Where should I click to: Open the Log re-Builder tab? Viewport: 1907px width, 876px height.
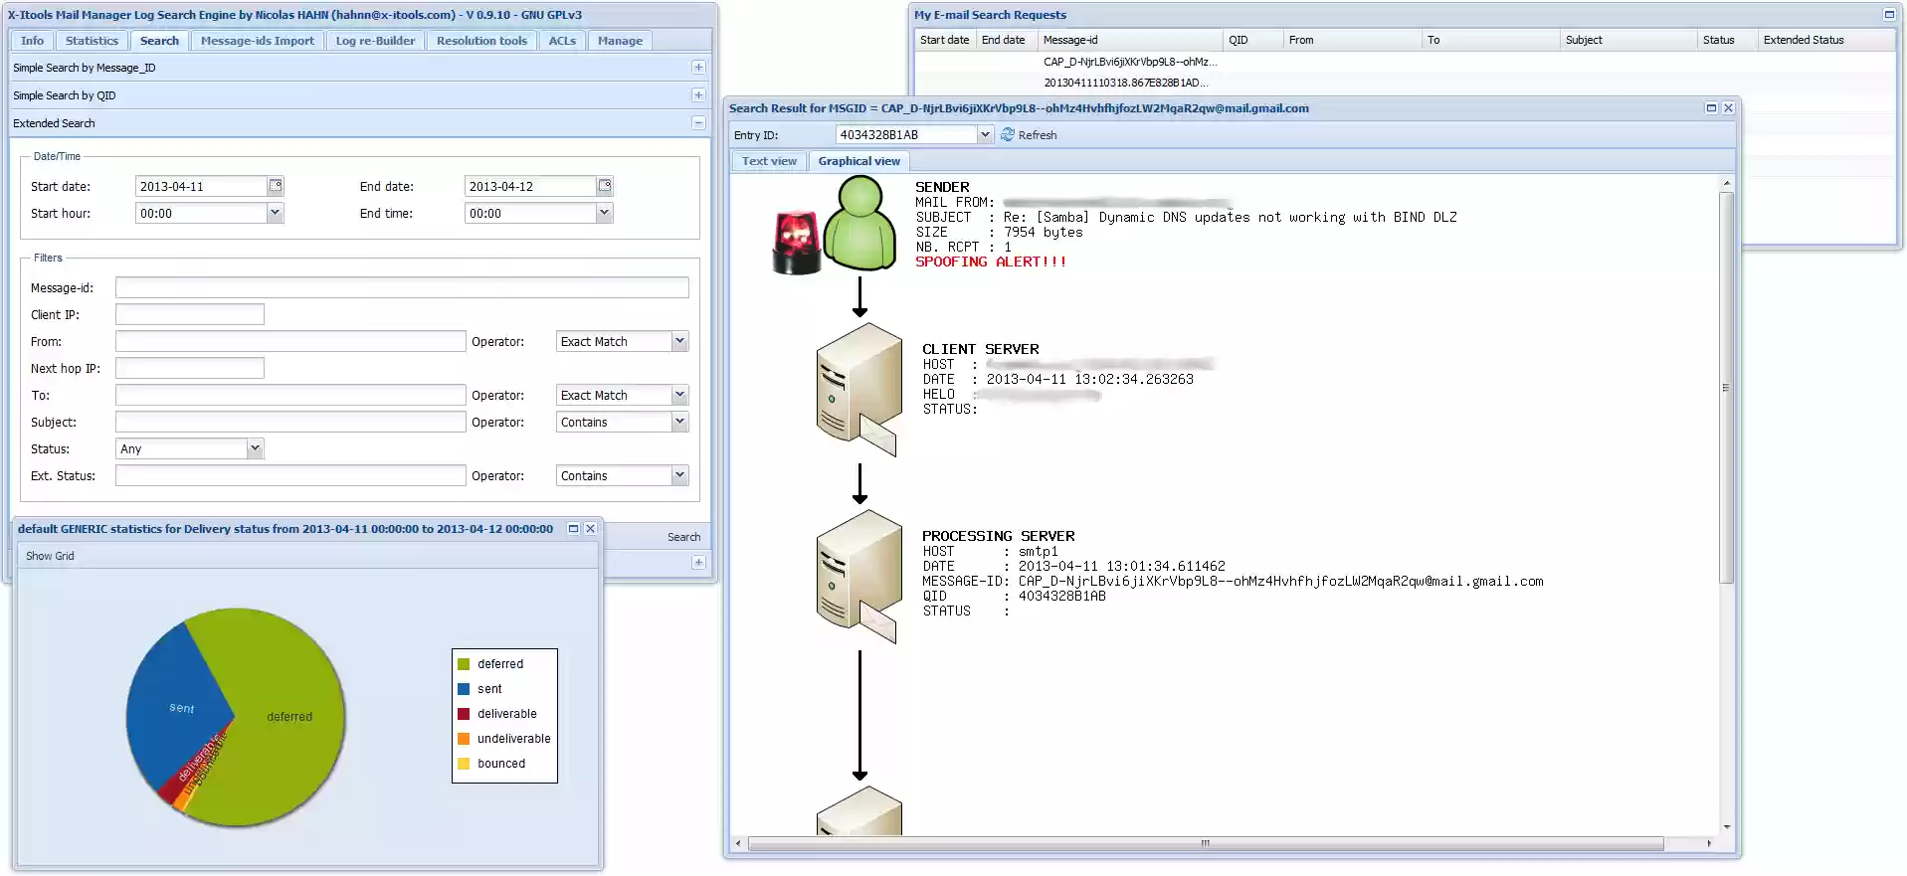click(x=375, y=41)
